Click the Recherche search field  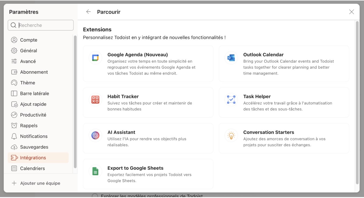41,25
